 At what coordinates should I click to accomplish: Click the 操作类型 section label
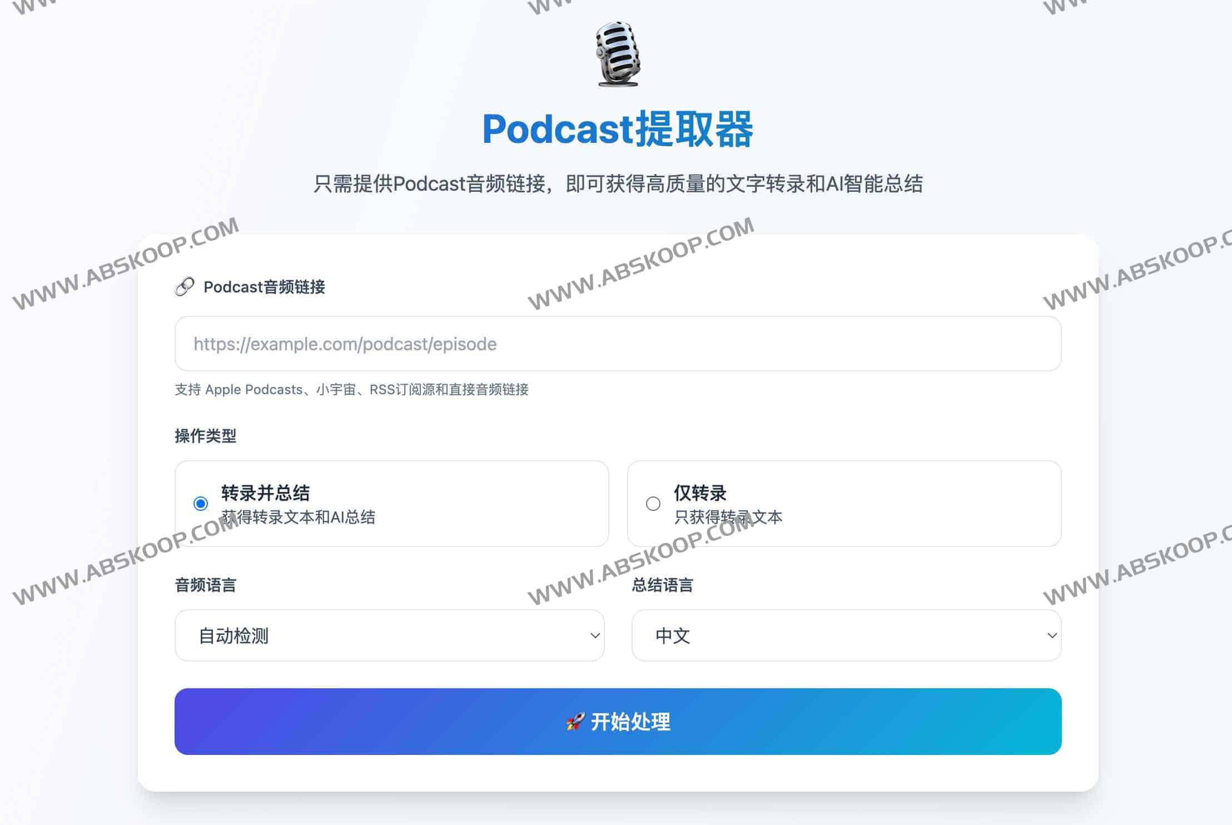tap(205, 436)
